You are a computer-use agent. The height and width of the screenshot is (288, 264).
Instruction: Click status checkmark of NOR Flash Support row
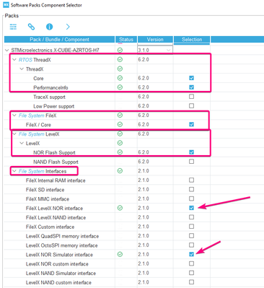coord(120,152)
